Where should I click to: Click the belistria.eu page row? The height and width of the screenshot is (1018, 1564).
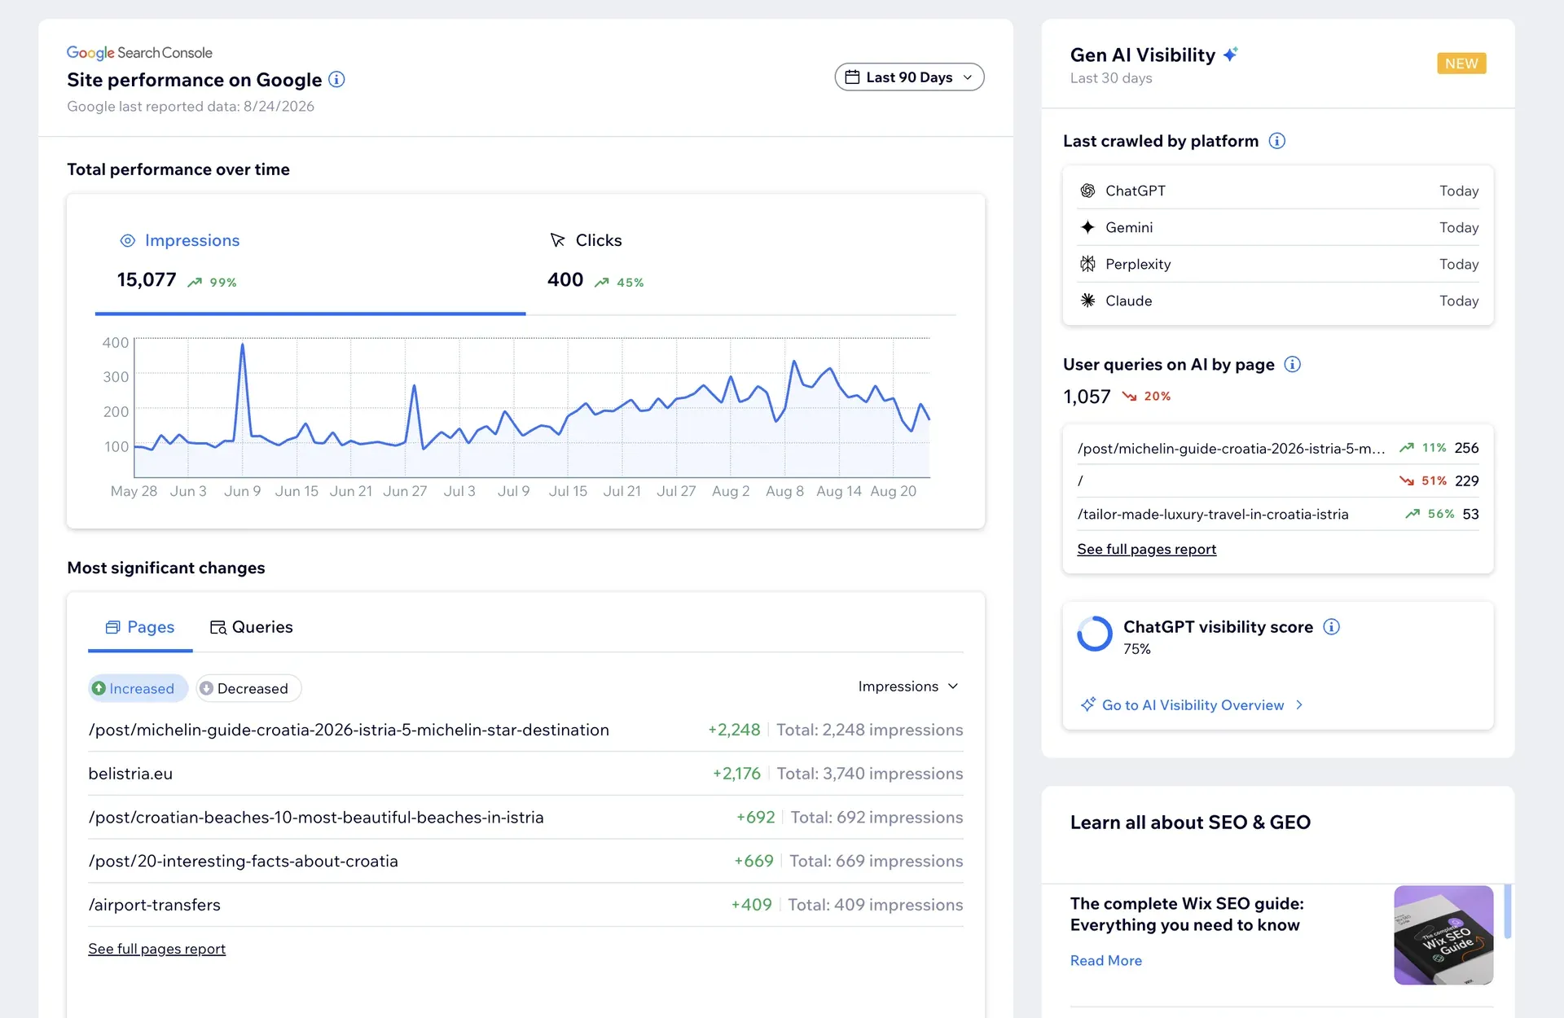pos(525,774)
